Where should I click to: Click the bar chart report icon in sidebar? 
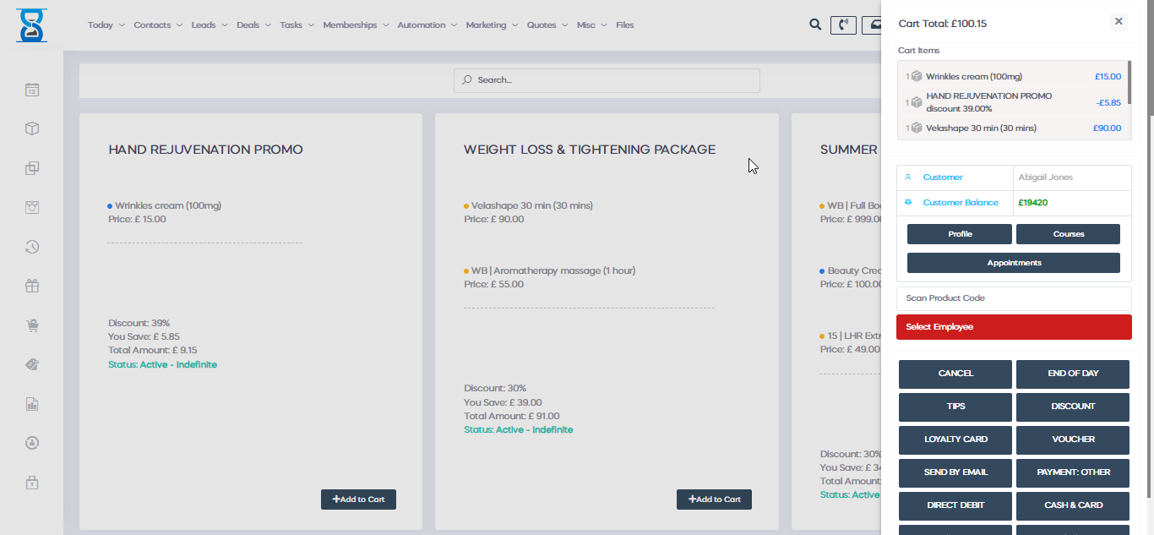[32, 404]
